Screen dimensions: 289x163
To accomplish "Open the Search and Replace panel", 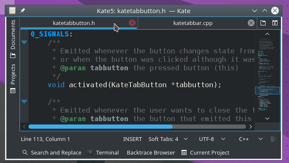I will 52,152.
